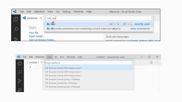The width and height of the screenshot is (182, 102).
Task: Choose AL: Generate permission set command
Action: pyautogui.click(x=99, y=29)
